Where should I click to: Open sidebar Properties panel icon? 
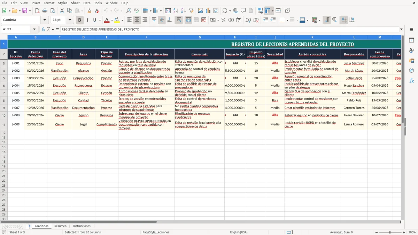[x=412, y=40]
